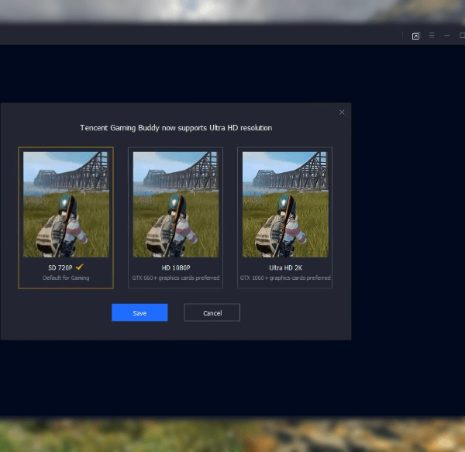Click 'GTX 1060+ graphics cards preferred' text
Image resolution: width=465 pixels, height=452 pixels.
click(285, 278)
